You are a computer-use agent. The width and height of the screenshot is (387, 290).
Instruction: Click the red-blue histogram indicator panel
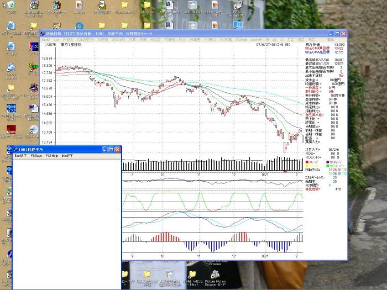tap(210, 243)
